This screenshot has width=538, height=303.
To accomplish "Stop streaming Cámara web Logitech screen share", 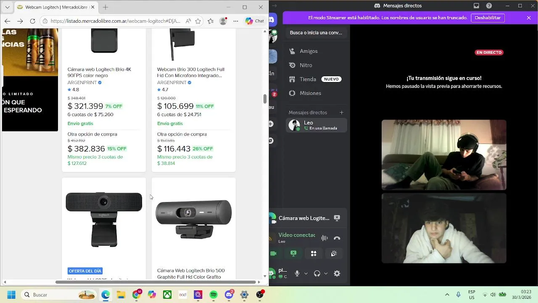I will click(x=337, y=218).
